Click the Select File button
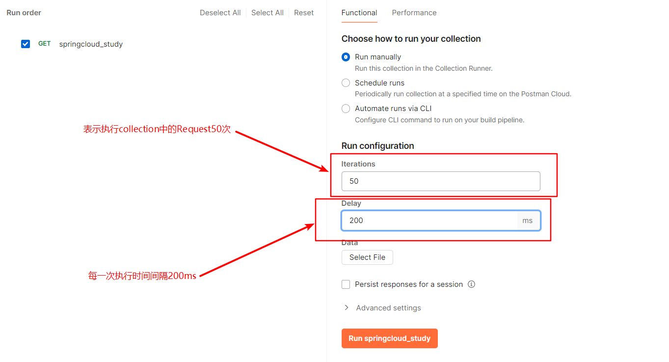The height and width of the screenshot is (362, 669). pos(367,257)
